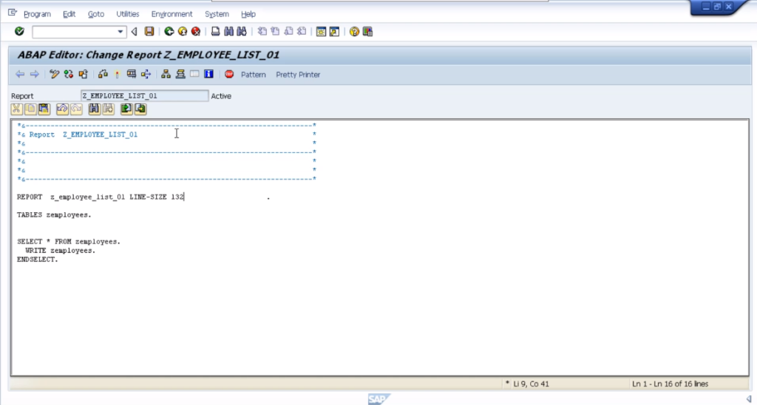Screen dimensions: 757x405
Task: Click the 'ENDSELECT.' code line
Action: [x=37, y=259]
